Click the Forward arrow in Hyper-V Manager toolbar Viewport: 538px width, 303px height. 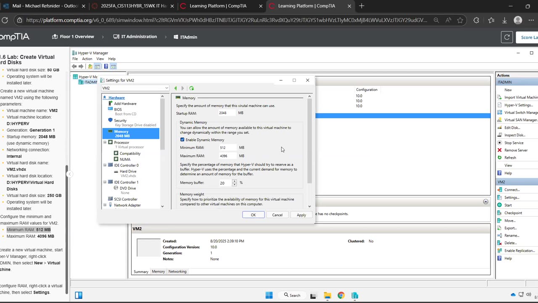point(81,66)
